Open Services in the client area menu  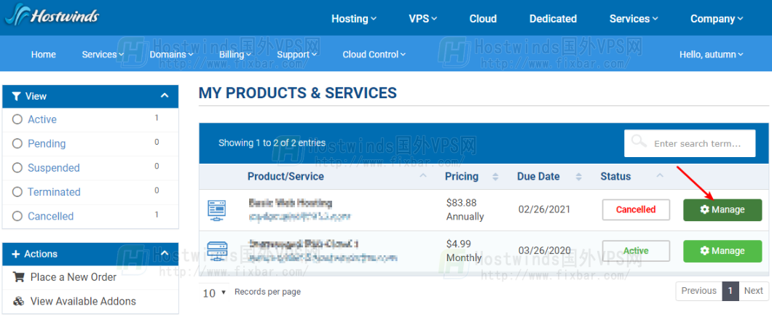[x=103, y=55]
